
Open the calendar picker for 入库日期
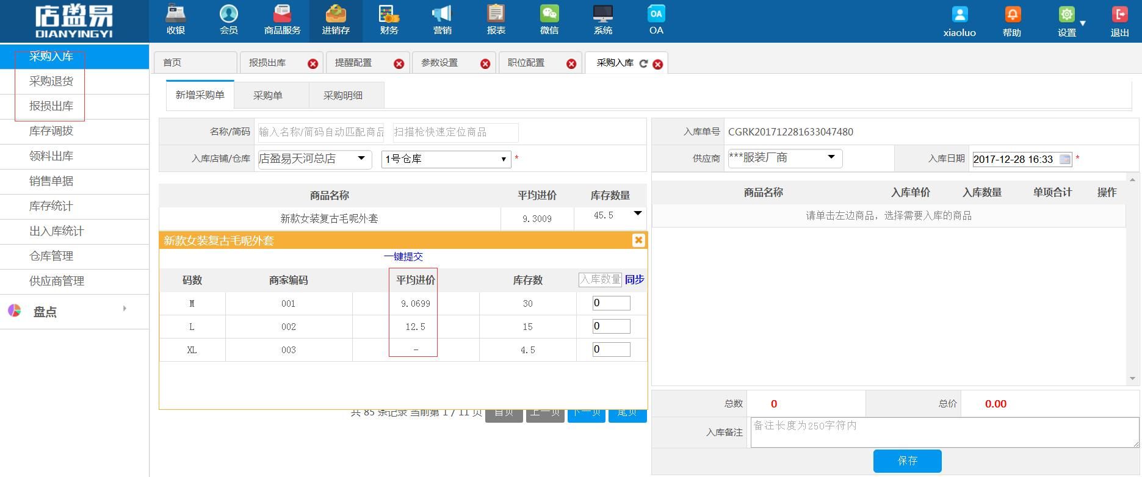[1065, 159]
